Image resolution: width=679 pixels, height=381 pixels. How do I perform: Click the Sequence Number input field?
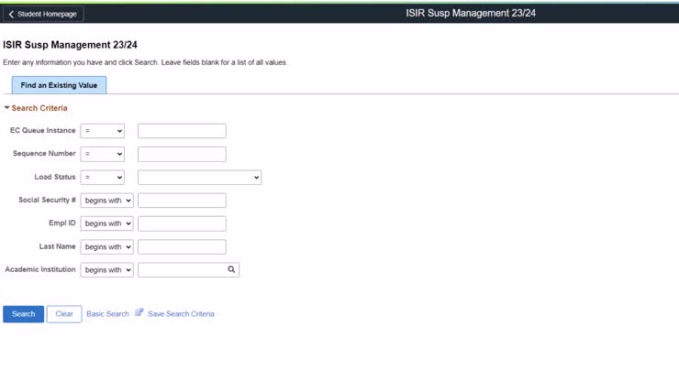182,154
